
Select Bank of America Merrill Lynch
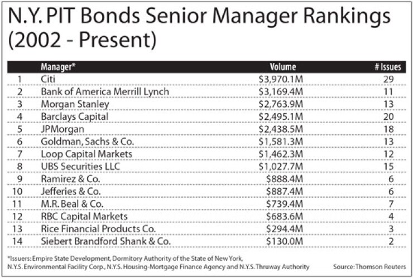(x=104, y=91)
